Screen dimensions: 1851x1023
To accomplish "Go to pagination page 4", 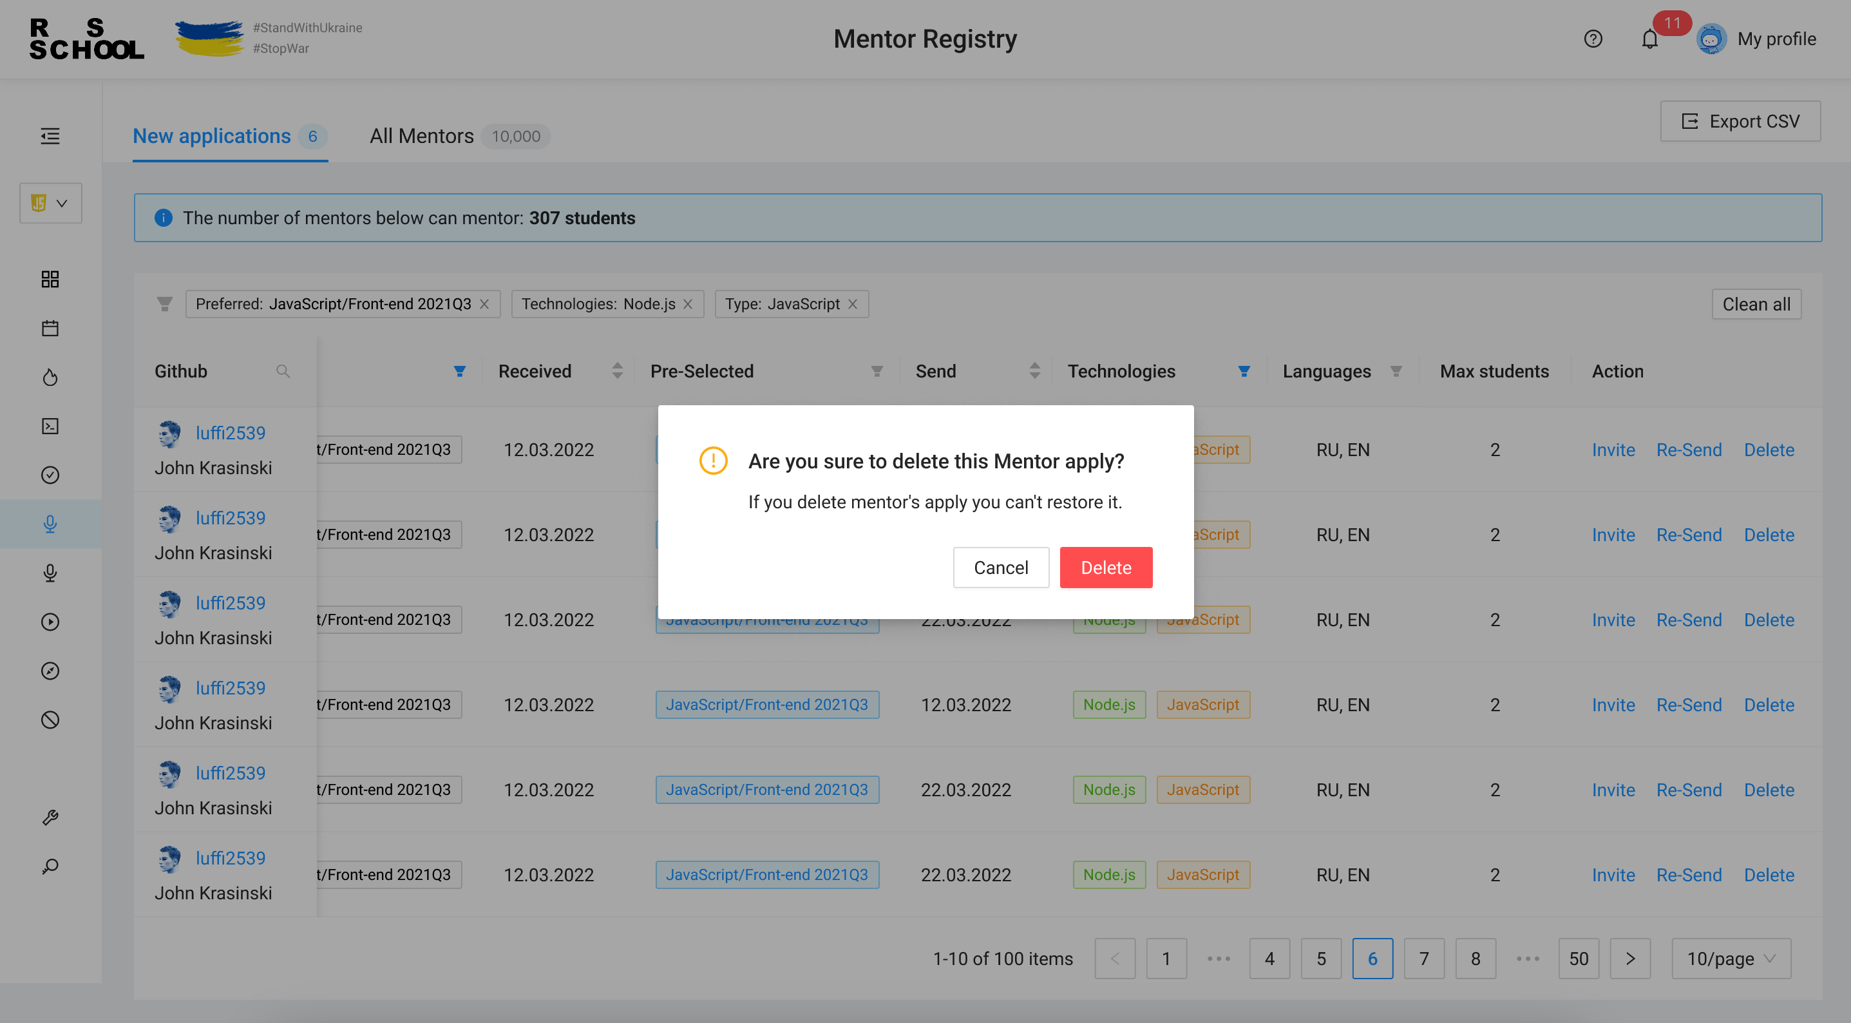I will click(x=1269, y=959).
